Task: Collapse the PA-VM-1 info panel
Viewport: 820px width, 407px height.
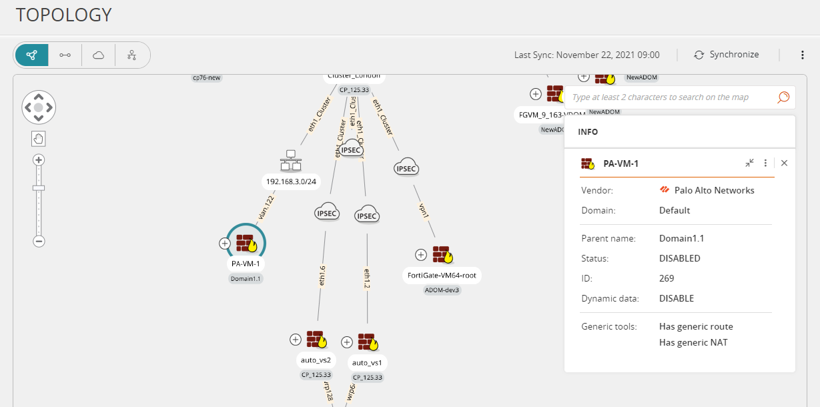Action: coord(749,163)
